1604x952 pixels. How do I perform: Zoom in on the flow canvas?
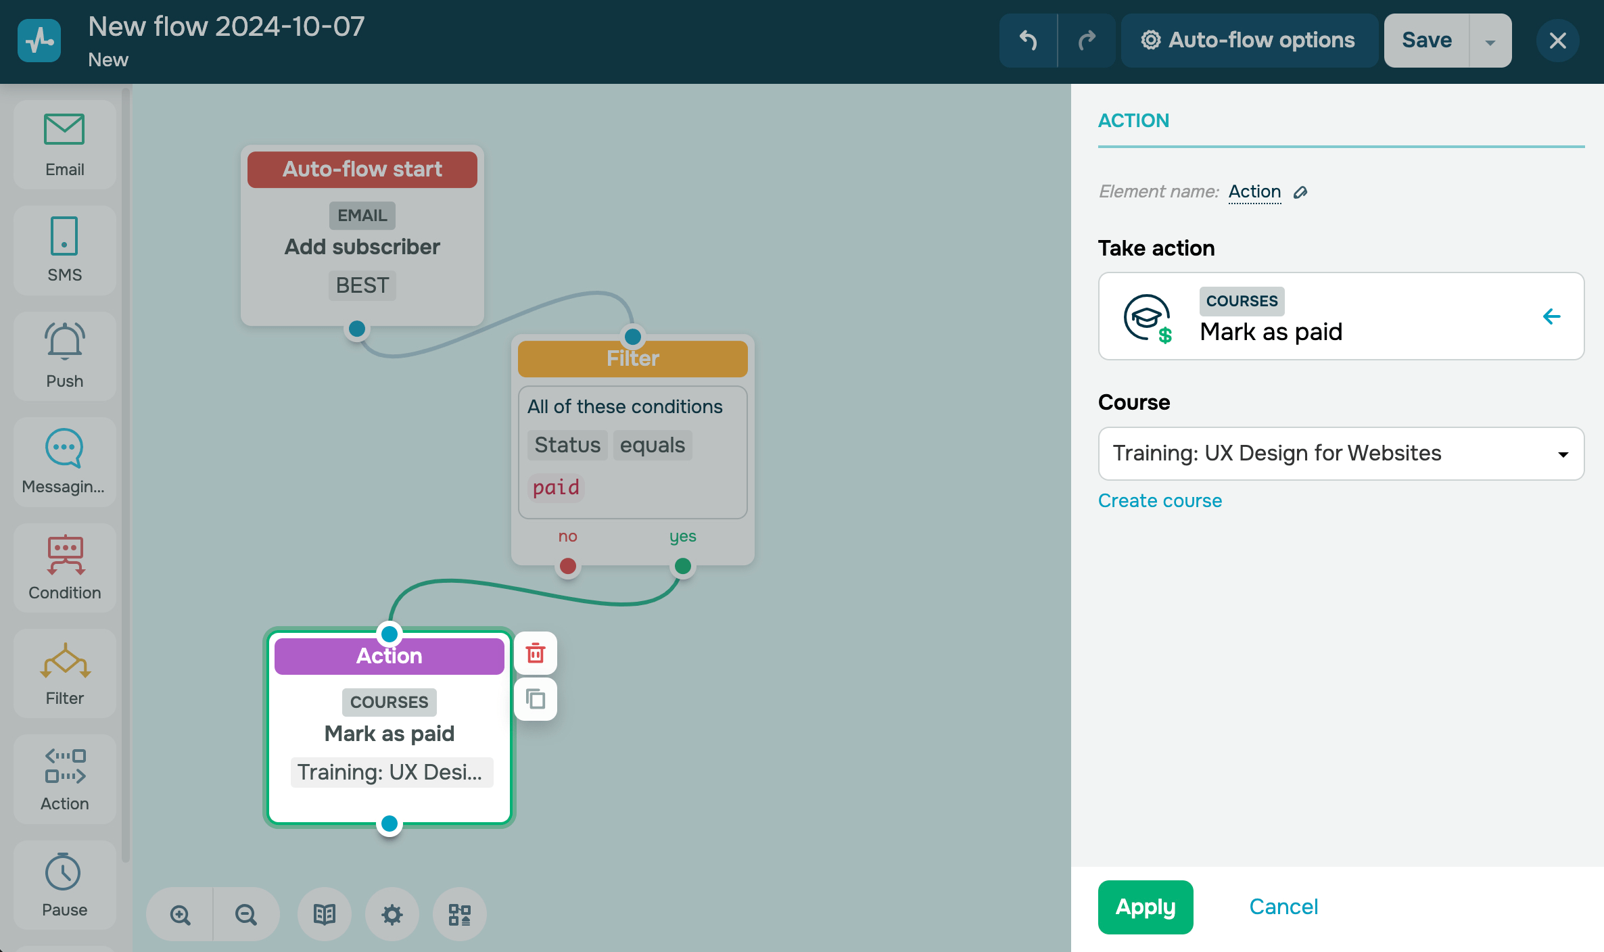pyautogui.click(x=180, y=914)
